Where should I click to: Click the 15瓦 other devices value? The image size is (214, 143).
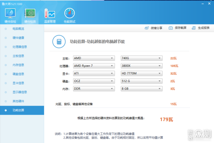[174, 104]
